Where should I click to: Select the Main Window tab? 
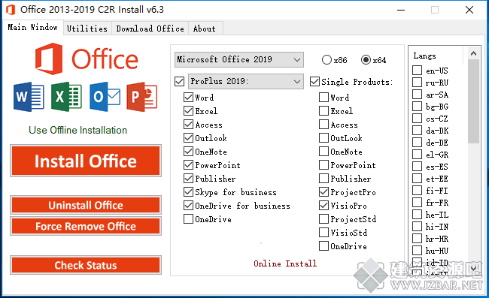click(x=33, y=27)
